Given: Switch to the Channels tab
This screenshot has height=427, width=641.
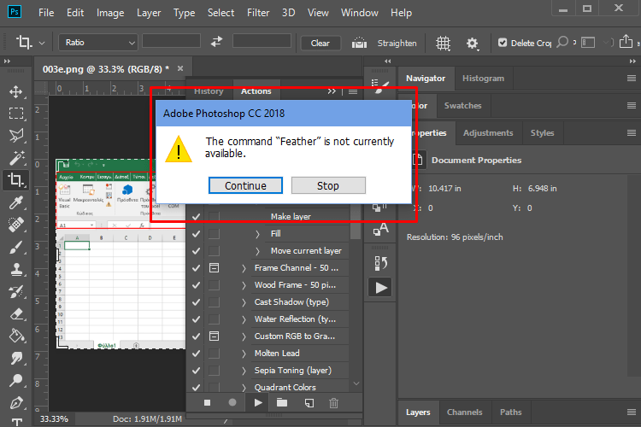Looking at the screenshot, I should (x=464, y=412).
